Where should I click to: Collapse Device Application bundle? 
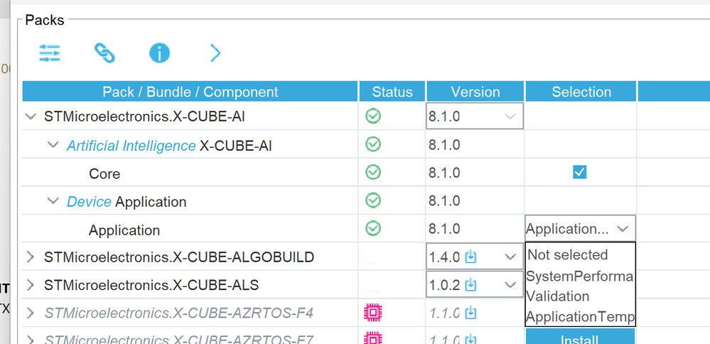(53, 201)
